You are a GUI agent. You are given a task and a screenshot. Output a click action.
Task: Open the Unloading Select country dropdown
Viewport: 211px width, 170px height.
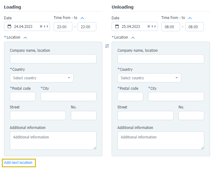[149, 78]
